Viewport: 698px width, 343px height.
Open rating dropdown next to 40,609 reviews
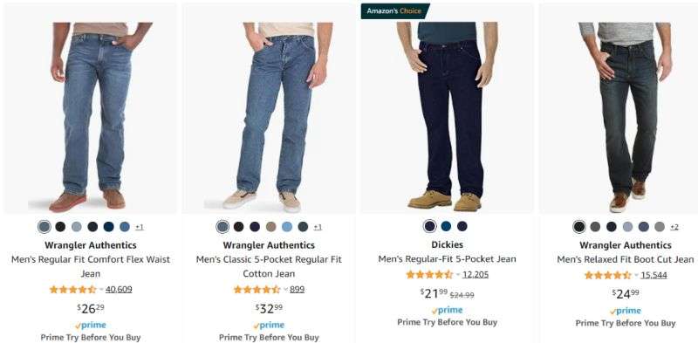pyautogui.click(x=101, y=290)
